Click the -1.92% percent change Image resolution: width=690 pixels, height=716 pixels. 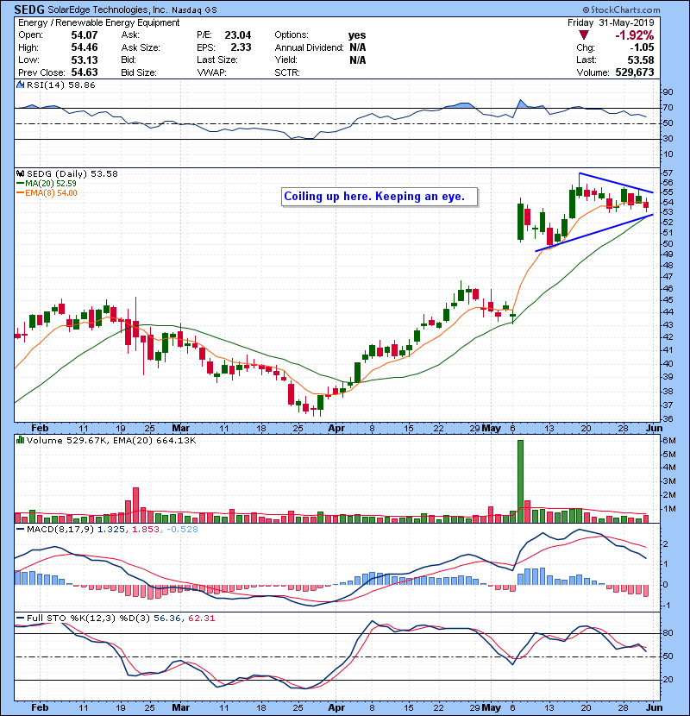tap(634, 35)
